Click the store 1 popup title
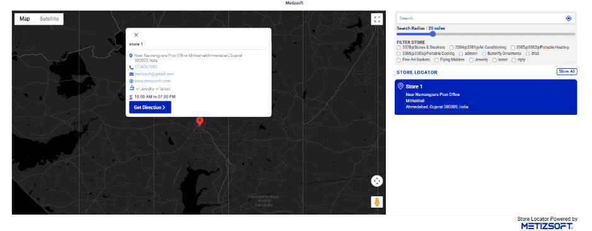This screenshot has width=592, height=231. tap(136, 44)
